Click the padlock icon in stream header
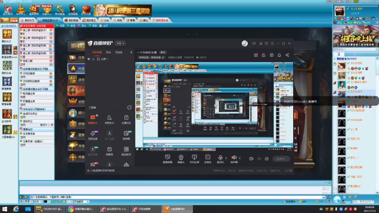 tap(263, 55)
